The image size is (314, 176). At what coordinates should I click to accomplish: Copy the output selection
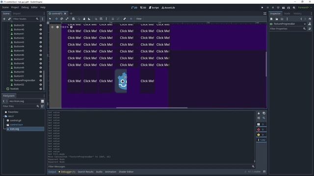[264, 113]
